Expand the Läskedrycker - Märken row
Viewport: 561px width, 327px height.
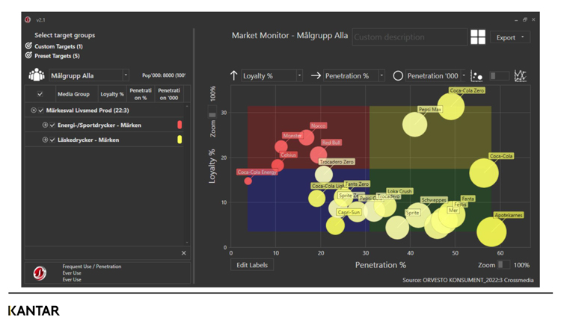click(45, 140)
